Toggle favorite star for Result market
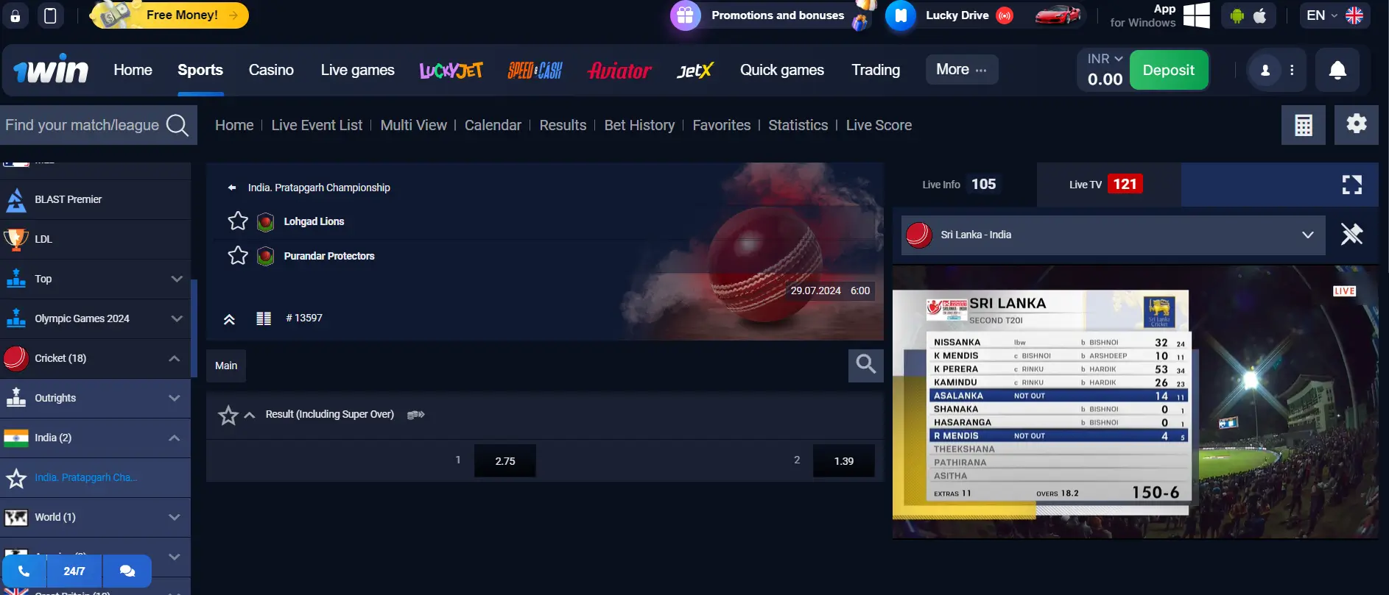This screenshot has height=595, width=1389. point(228,416)
